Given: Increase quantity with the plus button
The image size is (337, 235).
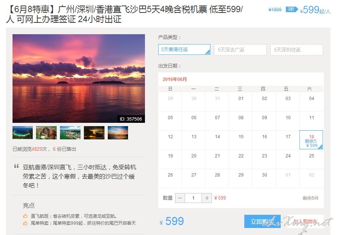Looking at the screenshot, I should click(x=207, y=198).
